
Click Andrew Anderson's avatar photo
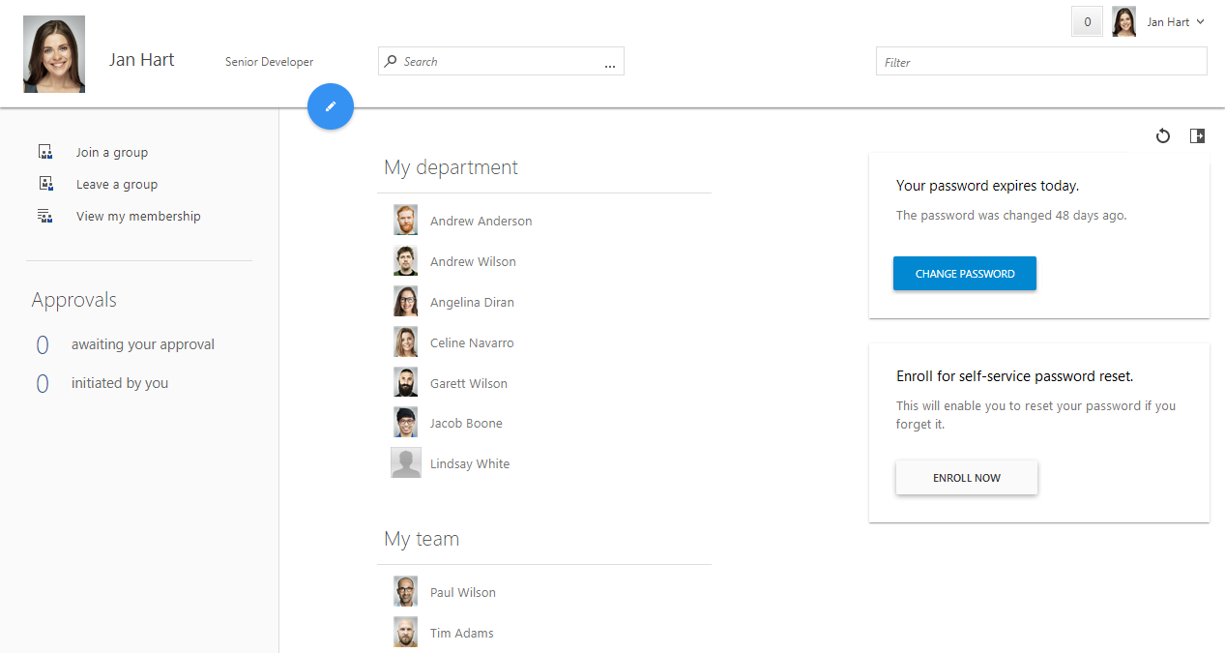(x=406, y=220)
